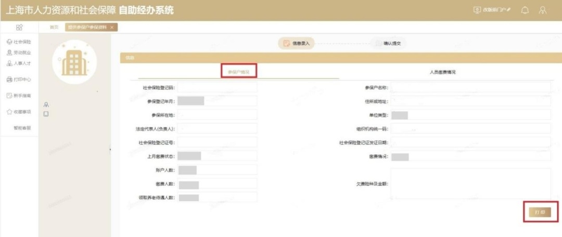562x237 pixels.
Task: Open 新手指南 beginner guide
Action: click(19, 96)
